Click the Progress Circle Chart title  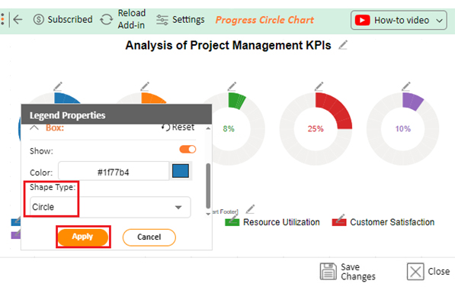[x=264, y=20]
